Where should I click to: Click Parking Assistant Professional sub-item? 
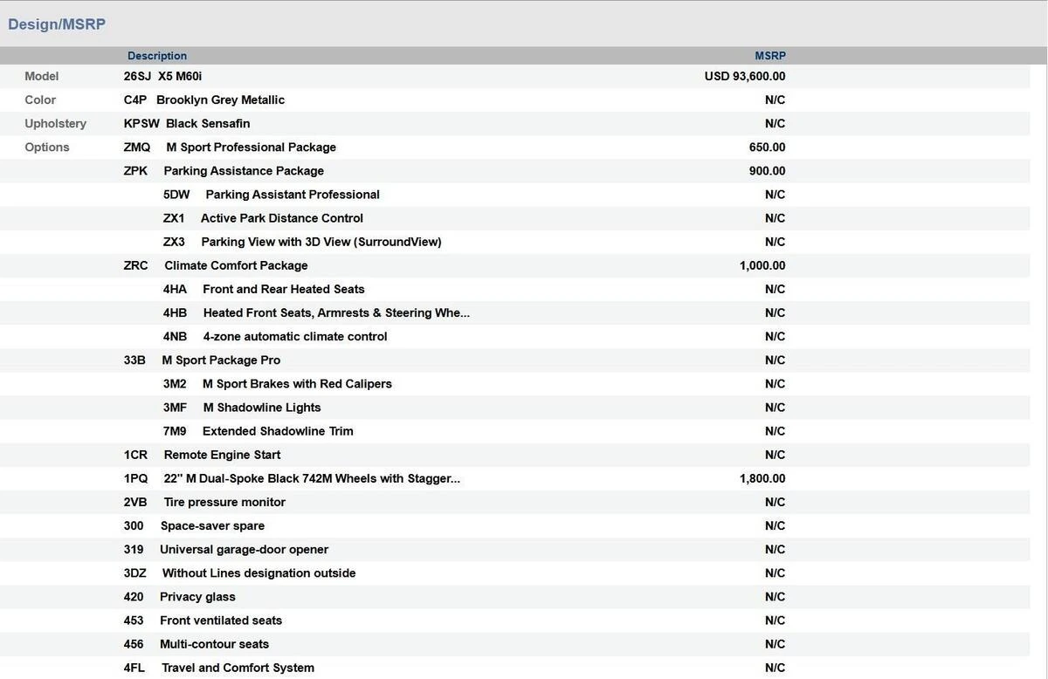[292, 195]
